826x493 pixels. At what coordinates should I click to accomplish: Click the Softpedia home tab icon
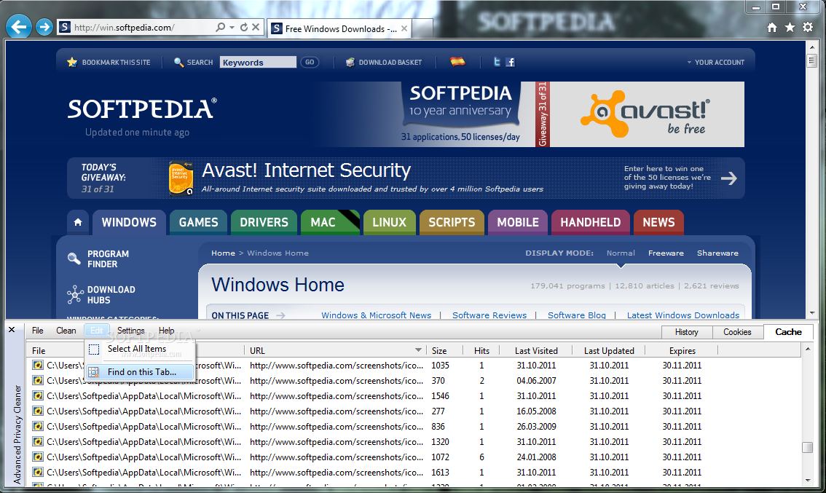click(78, 222)
